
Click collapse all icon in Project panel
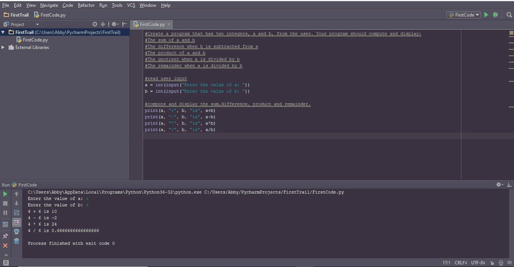(103, 24)
